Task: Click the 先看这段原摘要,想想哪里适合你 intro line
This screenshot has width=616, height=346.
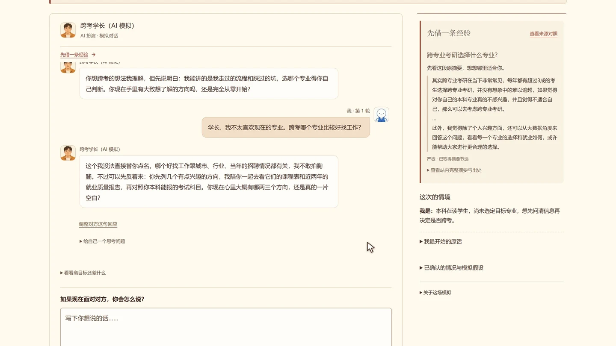Action: click(466, 68)
